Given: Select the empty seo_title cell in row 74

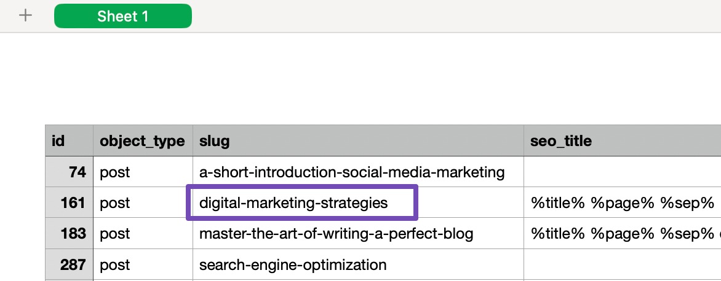Looking at the screenshot, I should pyautogui.click(x=621, y=172).
